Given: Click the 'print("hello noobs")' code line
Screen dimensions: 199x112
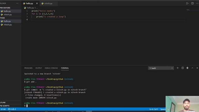Looking at the screenshot, I should pyautogui.click(x=43, y=11).
